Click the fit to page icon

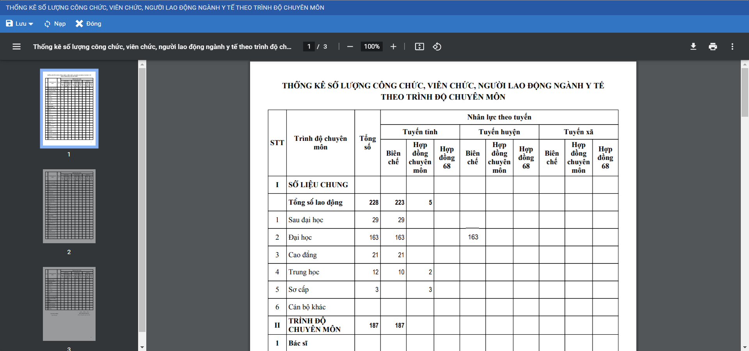pyautogui.click(x=419, y=47)
